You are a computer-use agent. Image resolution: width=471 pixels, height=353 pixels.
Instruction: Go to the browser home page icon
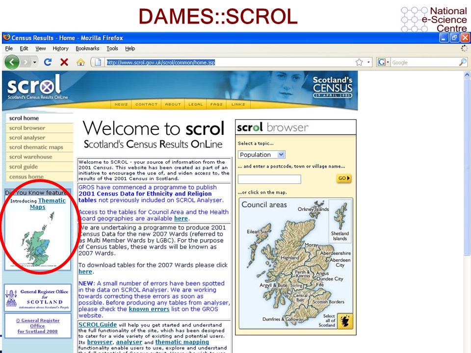80,62
